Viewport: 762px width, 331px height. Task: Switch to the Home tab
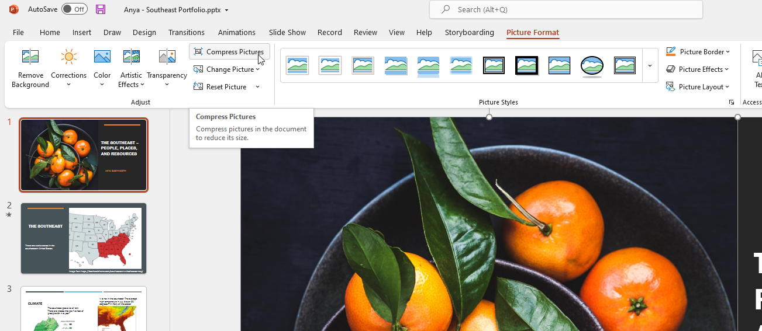tap(50, 32)
